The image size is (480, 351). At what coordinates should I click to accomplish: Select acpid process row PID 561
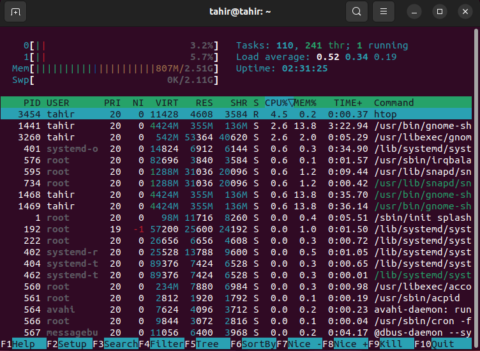tap(236, 298)
